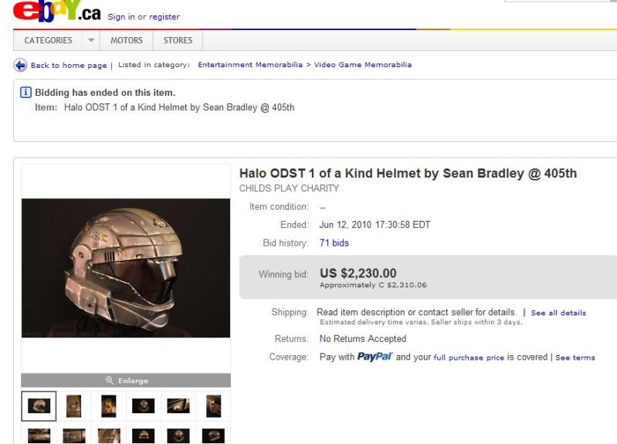The image size is (617, 444).
Task: Click the main helmet photo
Action: (126, 268)
